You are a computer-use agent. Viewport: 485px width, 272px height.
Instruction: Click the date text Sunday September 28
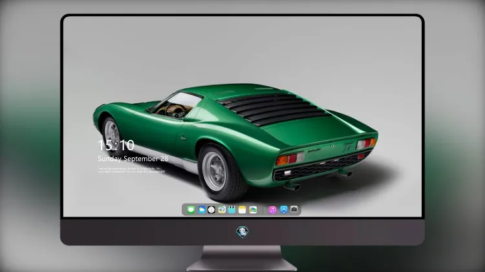[133, 159]
